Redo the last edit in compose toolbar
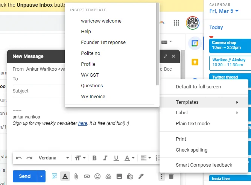 (29, 158)
